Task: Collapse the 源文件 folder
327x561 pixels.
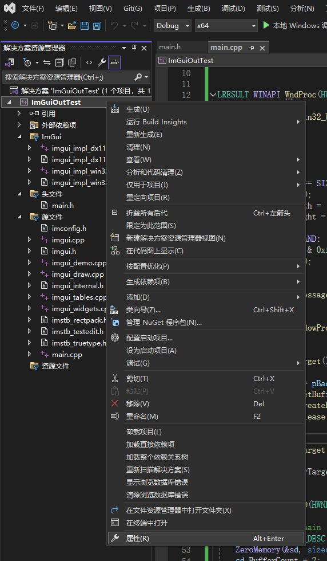Action: click(19, 217)
